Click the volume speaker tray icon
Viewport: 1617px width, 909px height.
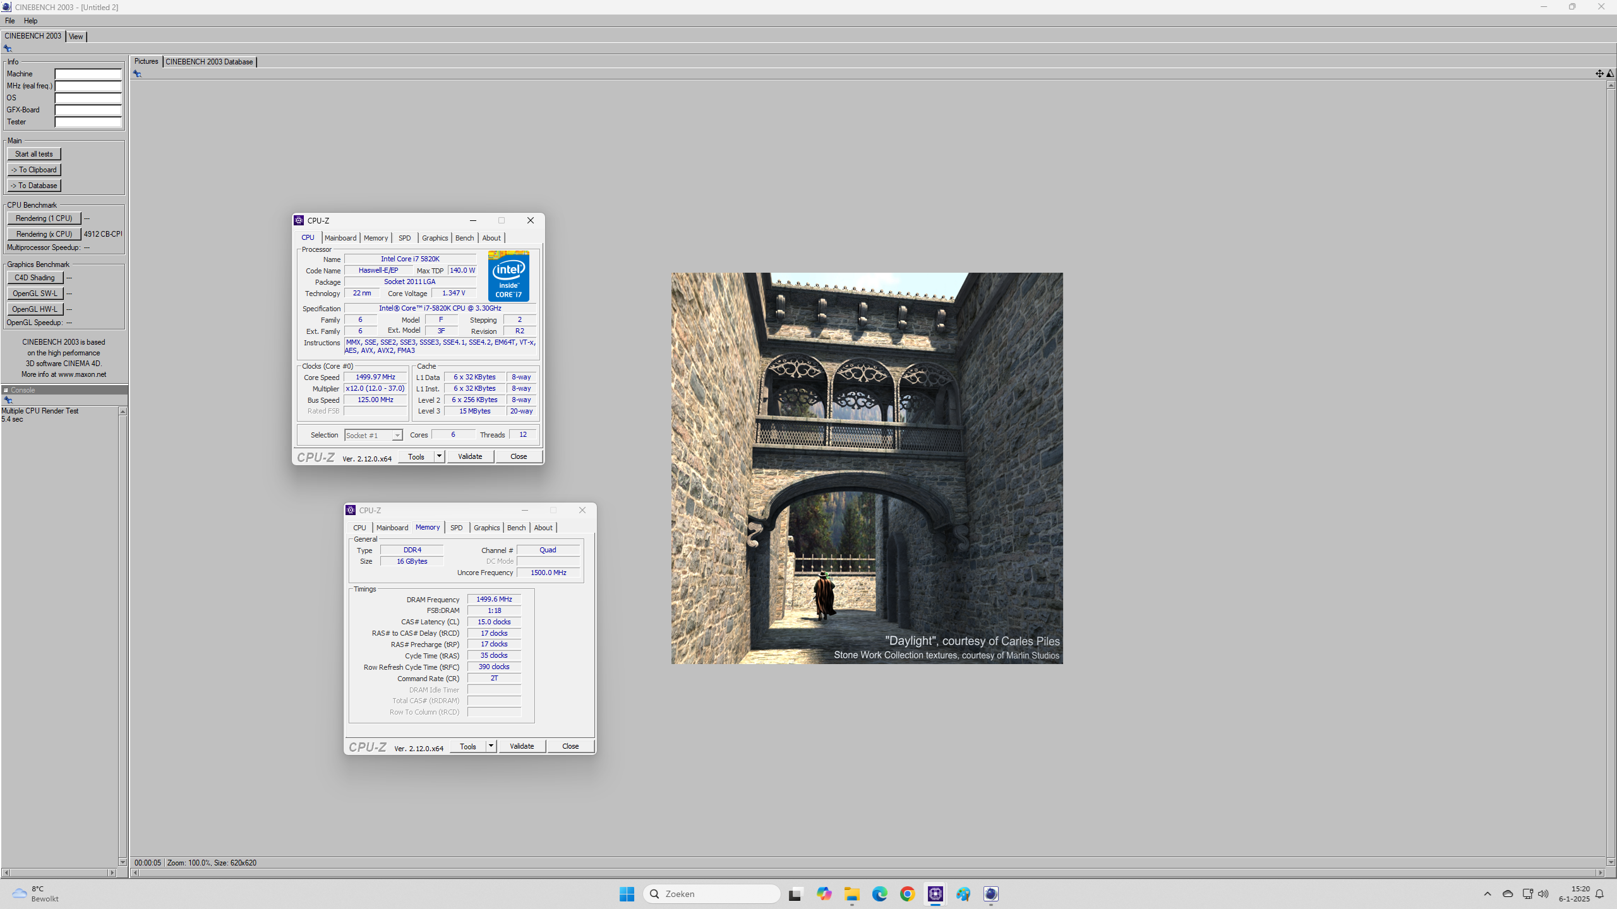click(1544, 894)
